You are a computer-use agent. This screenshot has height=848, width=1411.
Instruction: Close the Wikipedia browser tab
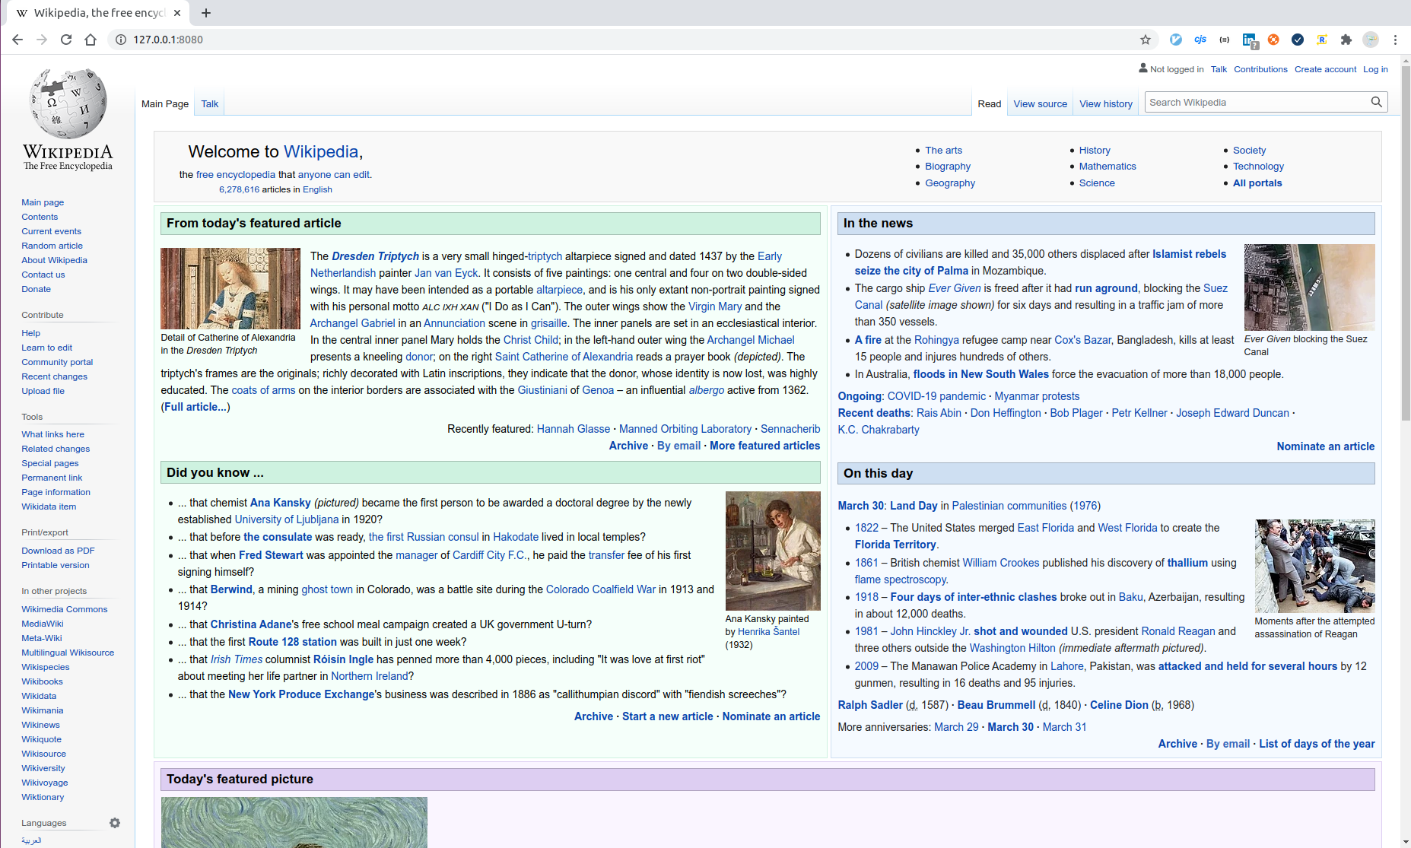coord(177,13)
